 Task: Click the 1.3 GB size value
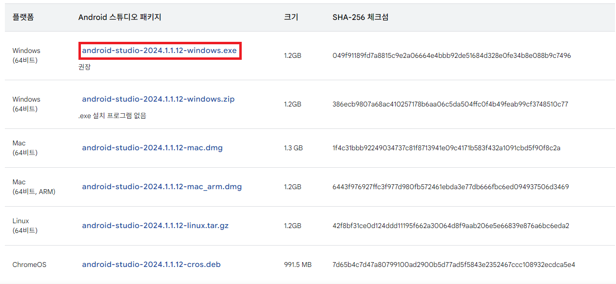[293, 148]
